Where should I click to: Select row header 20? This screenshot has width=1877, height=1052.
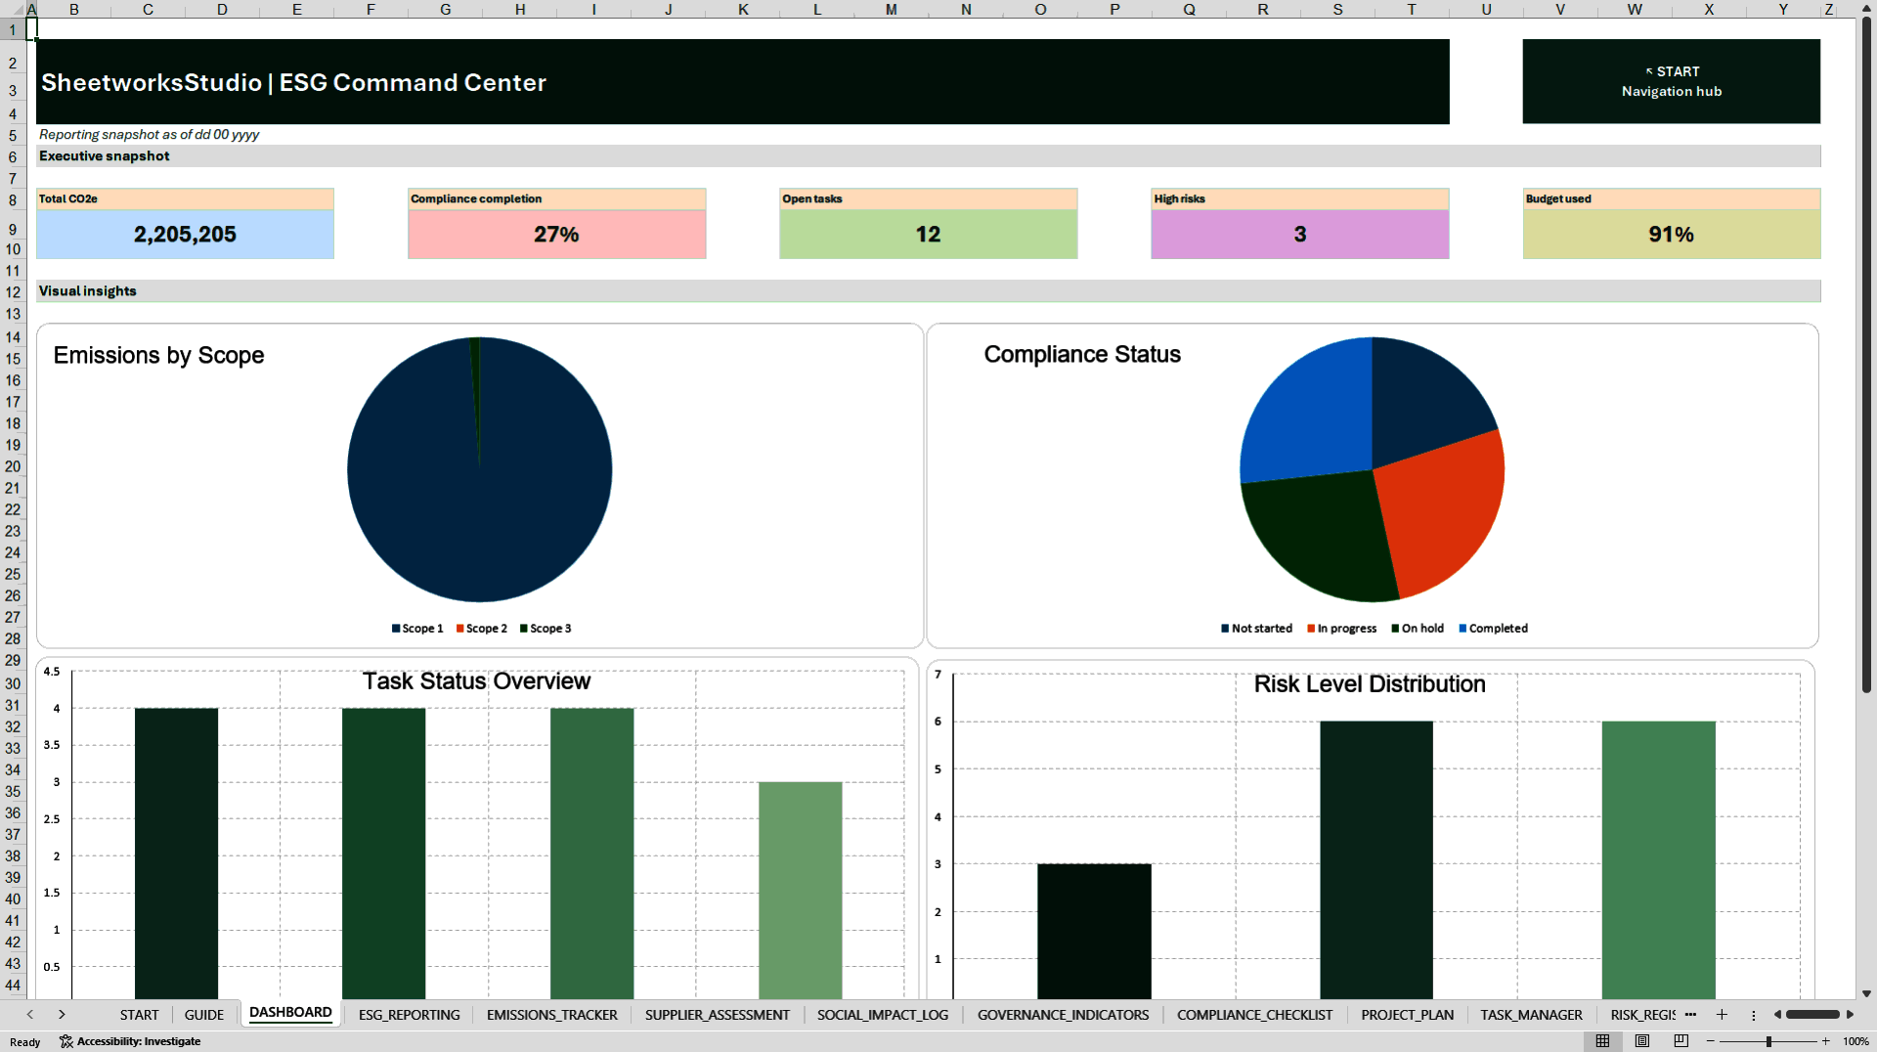pyautogui.click(x=13, y=466)
